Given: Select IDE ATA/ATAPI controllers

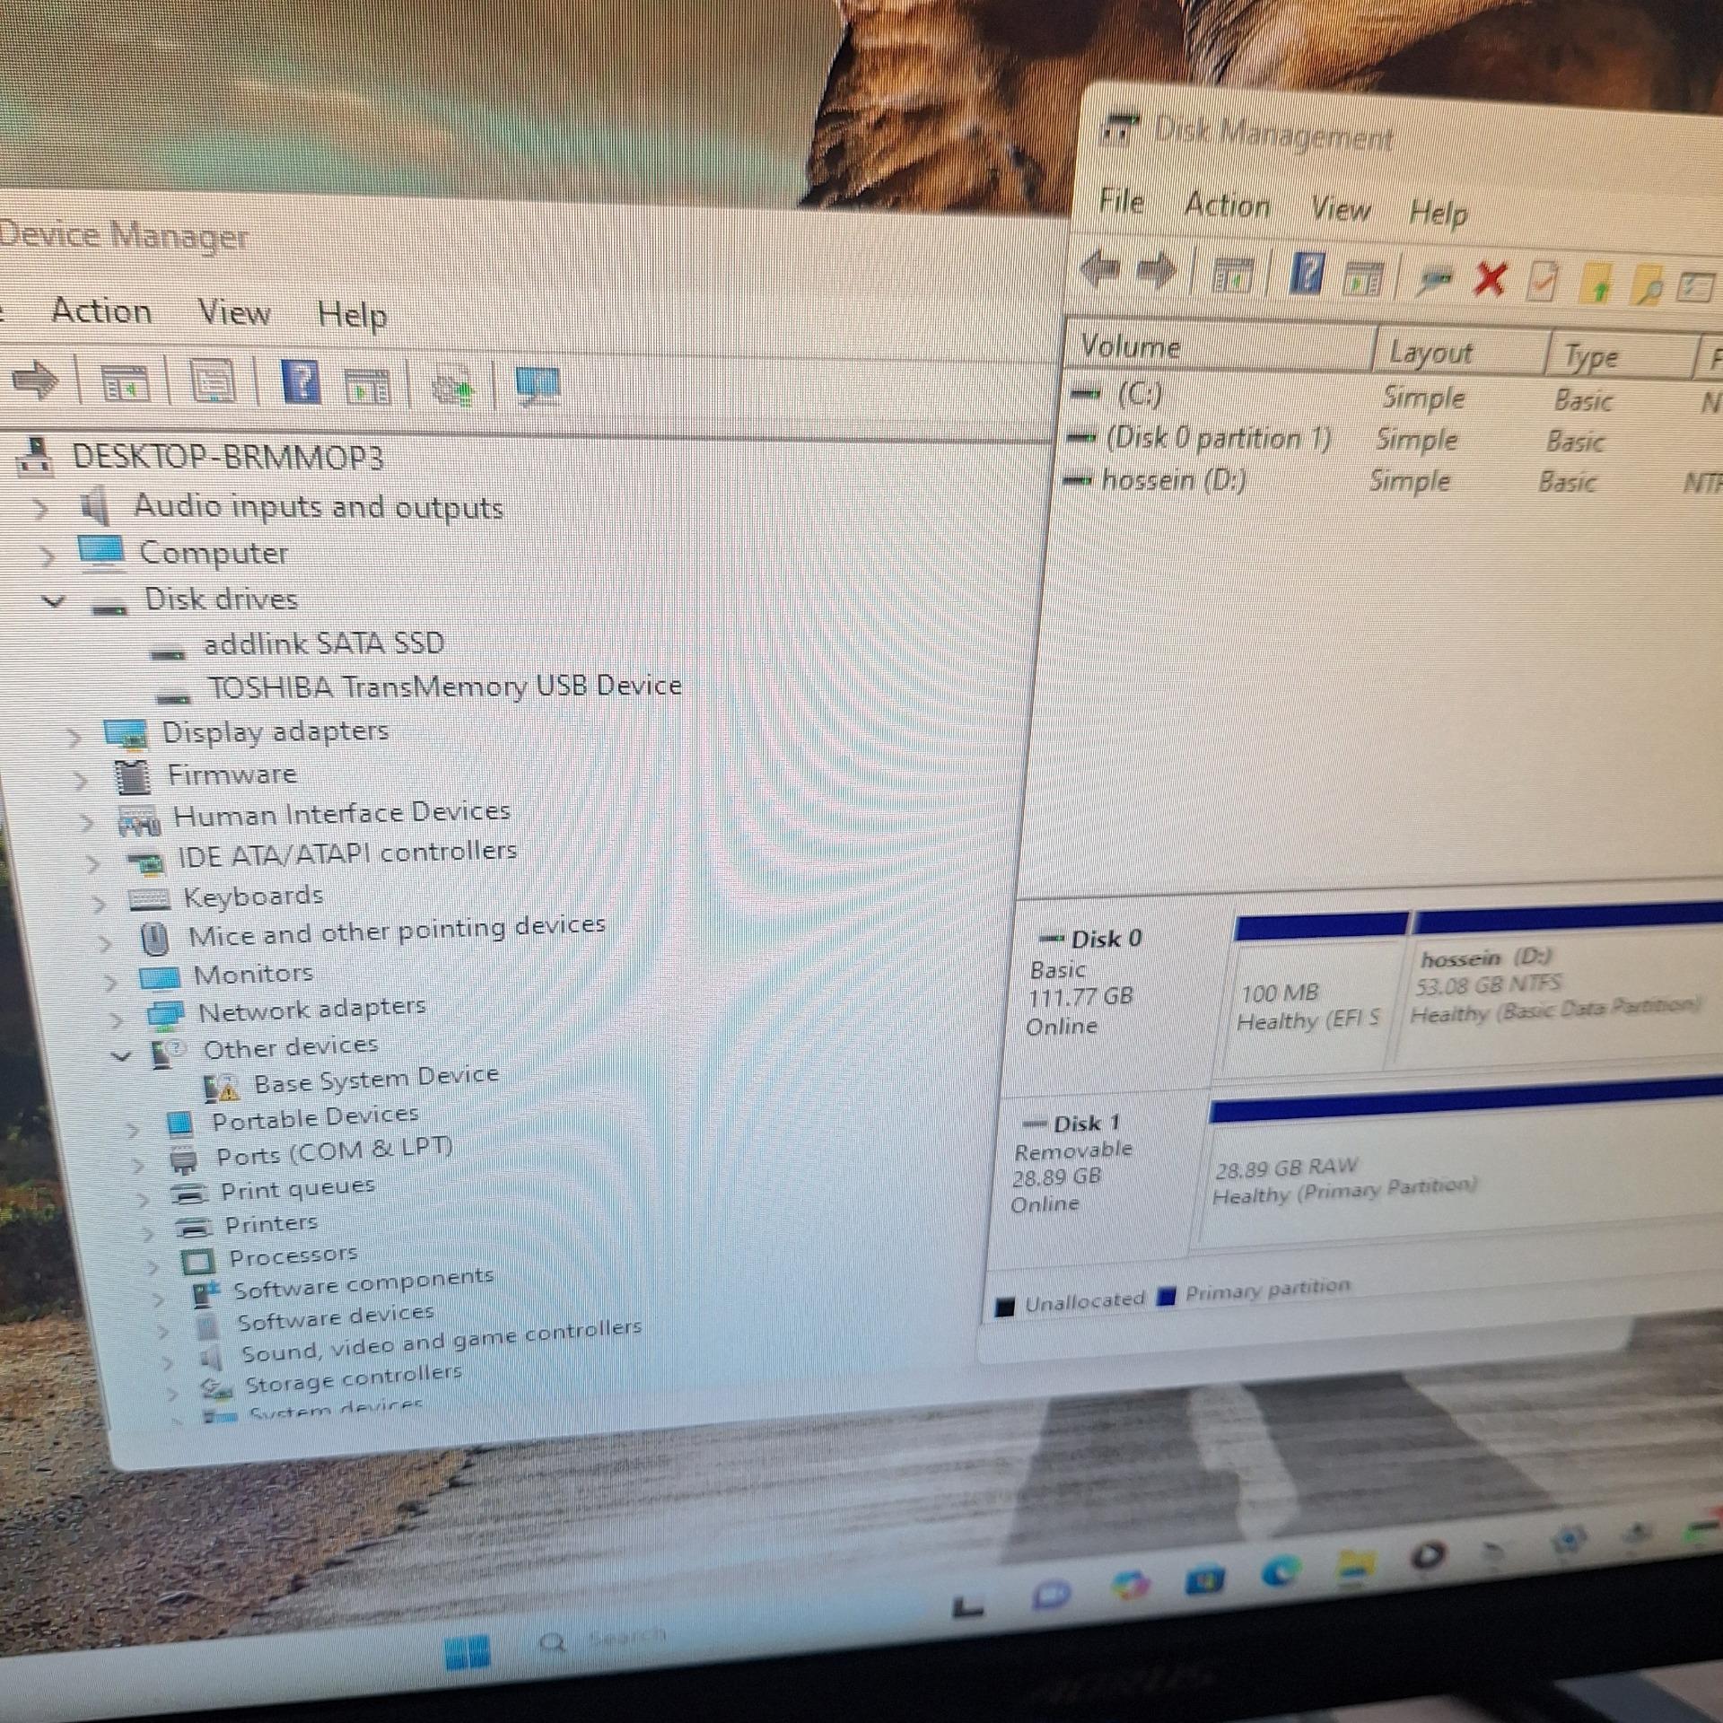Looking at the screenshot, I should point(347,853).
